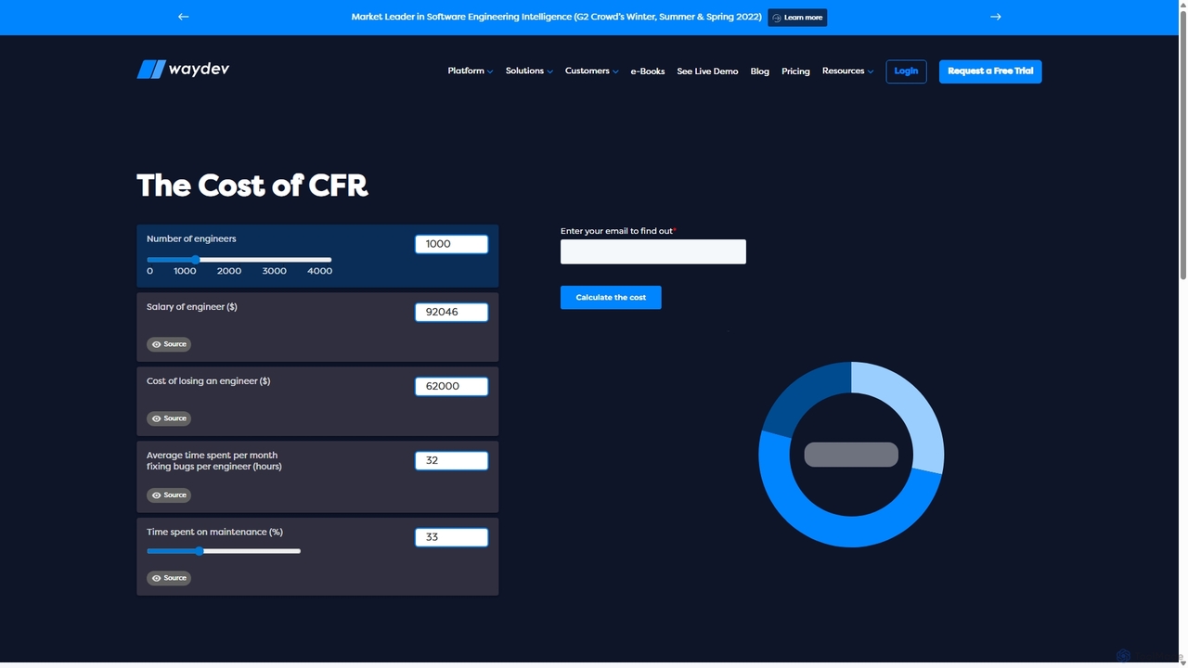
Task: Open the e-Books page
Action: click(x=648, y=71)
